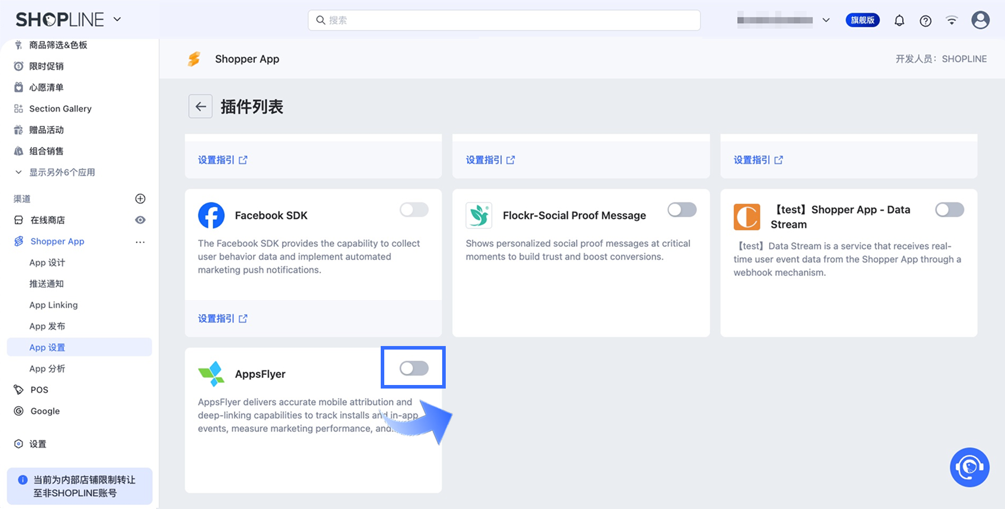The height and width of the screenshot is (509, 1005).
Task: Click the Wi-Fi status icon
Action: [952, 21]
